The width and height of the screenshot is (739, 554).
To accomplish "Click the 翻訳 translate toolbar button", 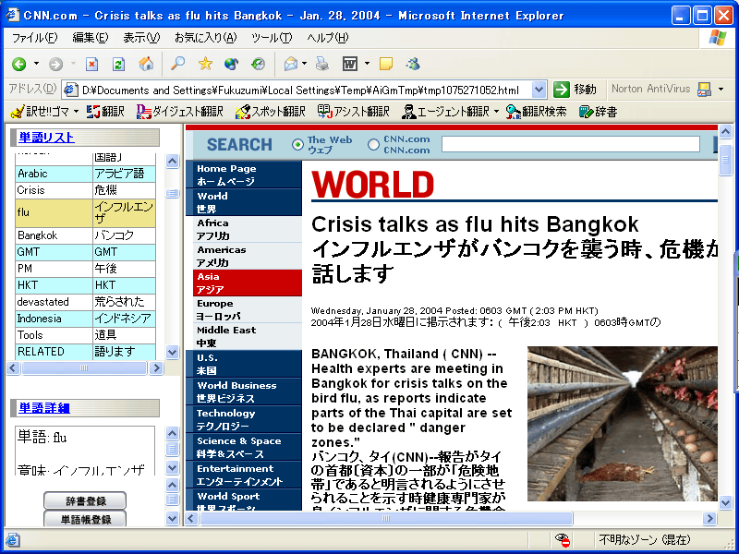I will tap(105, 112).
